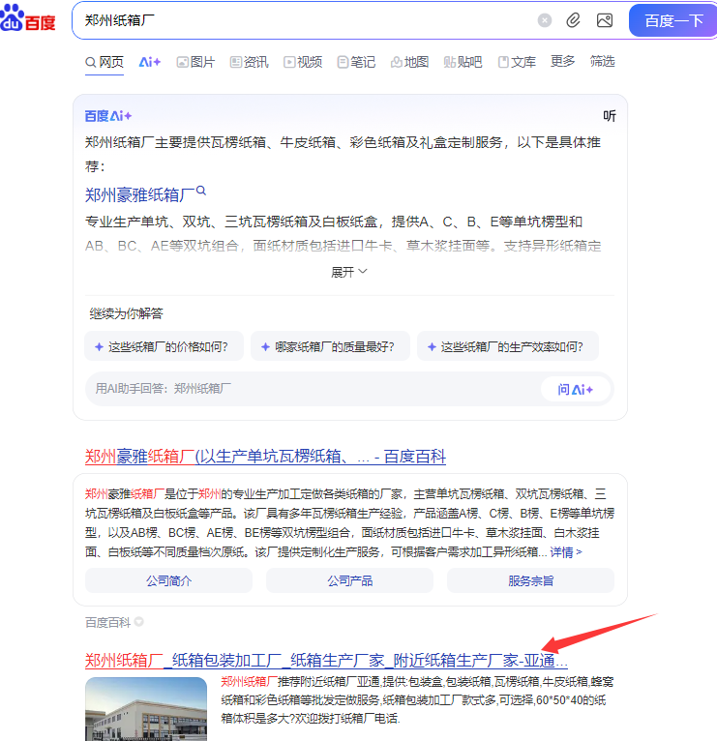
Task: Select the 网页 tab
Action: [x=105, y=62]
